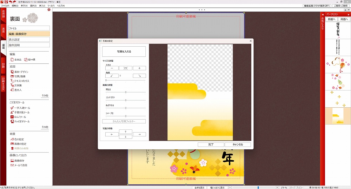Screen dimensions: 351x189
Task: Expand the ファイル section in the left panel
Action: point(29,28)
